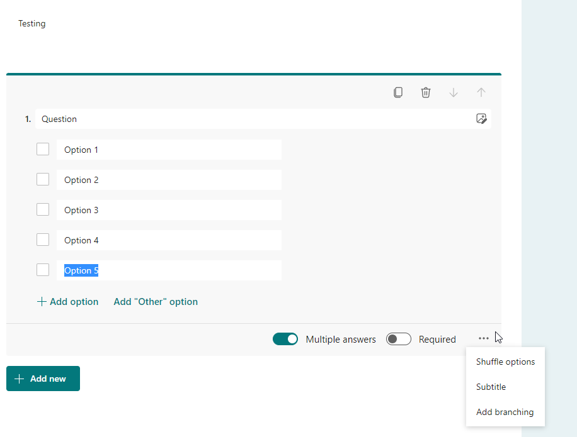The width and height of the screenshot is (577, 437).
Task: Click the Multiple answers label
Action: point(341,340)
